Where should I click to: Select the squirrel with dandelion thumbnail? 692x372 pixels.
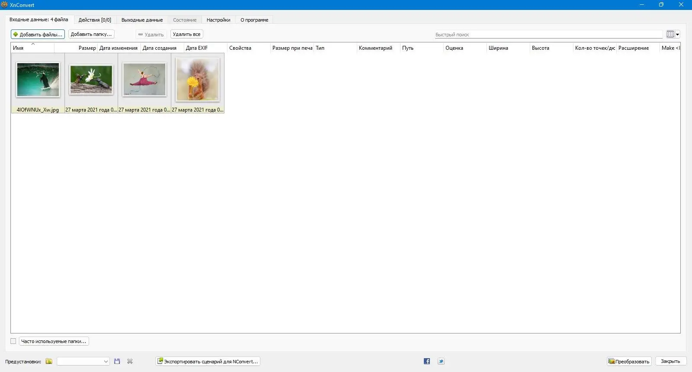point(198,83)
